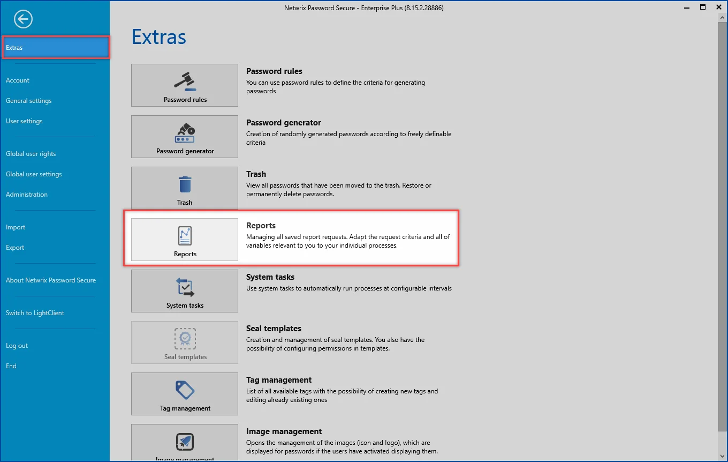Click End in the sidebar
Viewport: 728px width, 462px height.
(x=11, y=366)
